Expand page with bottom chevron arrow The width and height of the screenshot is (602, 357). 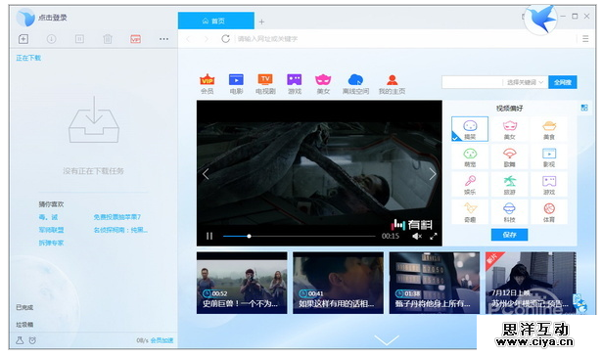[387, 339]
